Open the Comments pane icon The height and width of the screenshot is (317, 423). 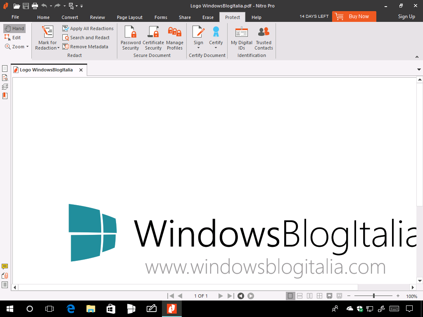5,267
